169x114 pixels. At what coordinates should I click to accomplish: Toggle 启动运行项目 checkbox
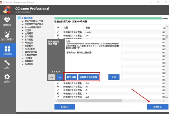click(x=23, y=52)
